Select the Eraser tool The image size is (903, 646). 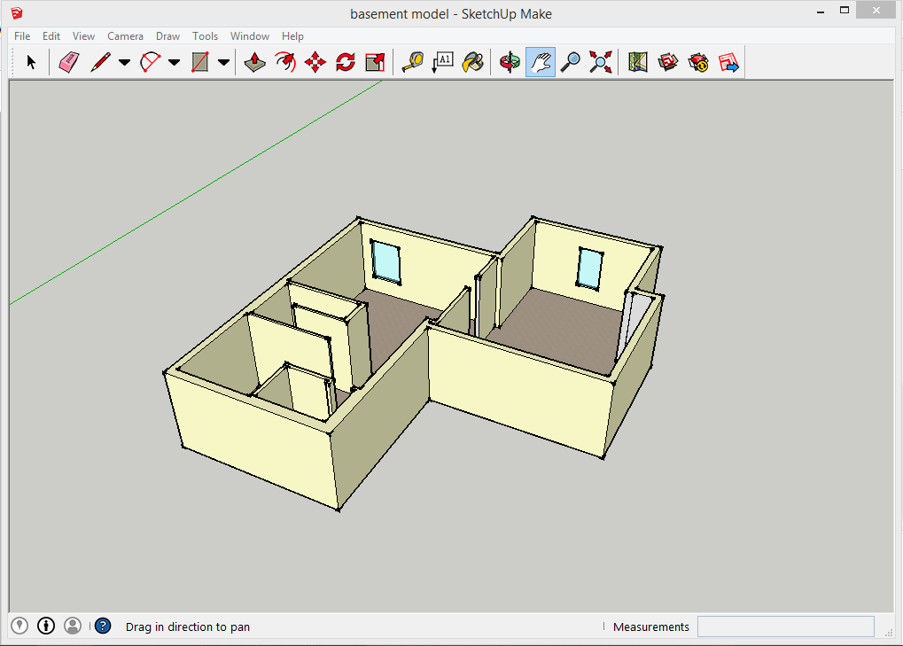67,61
